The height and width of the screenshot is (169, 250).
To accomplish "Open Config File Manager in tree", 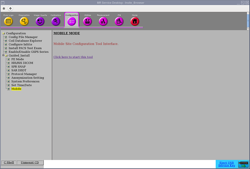I will [23, 37].
